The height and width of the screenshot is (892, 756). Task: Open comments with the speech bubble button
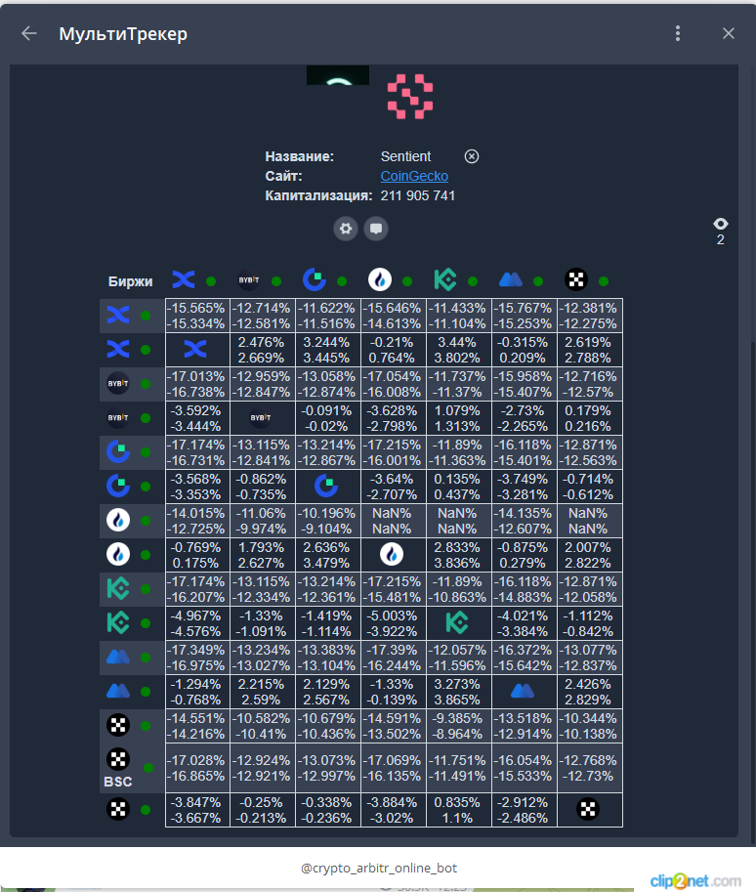(376, 229)
